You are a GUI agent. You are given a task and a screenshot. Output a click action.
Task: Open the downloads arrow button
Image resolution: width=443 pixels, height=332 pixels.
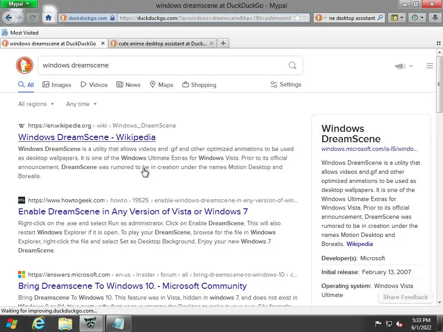click(x=435, y=18)
